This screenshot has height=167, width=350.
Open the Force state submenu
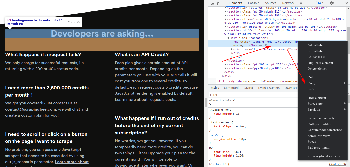(x=315, y=104)
